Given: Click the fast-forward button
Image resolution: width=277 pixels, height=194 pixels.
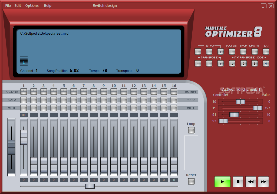Looking at the screenshot, I should pyautogui.click(x=263, y=182).
